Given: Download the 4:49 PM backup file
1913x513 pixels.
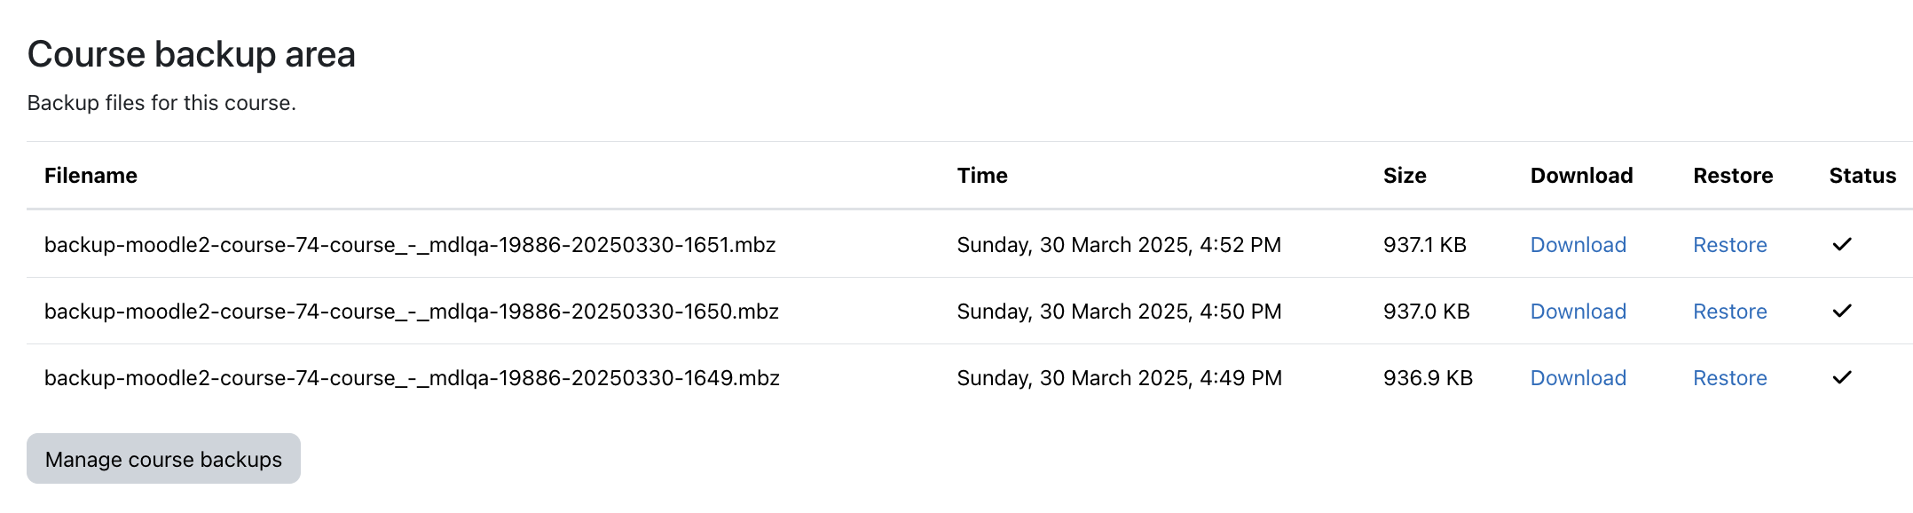Looking at the screenshot, I should 1578,378.
